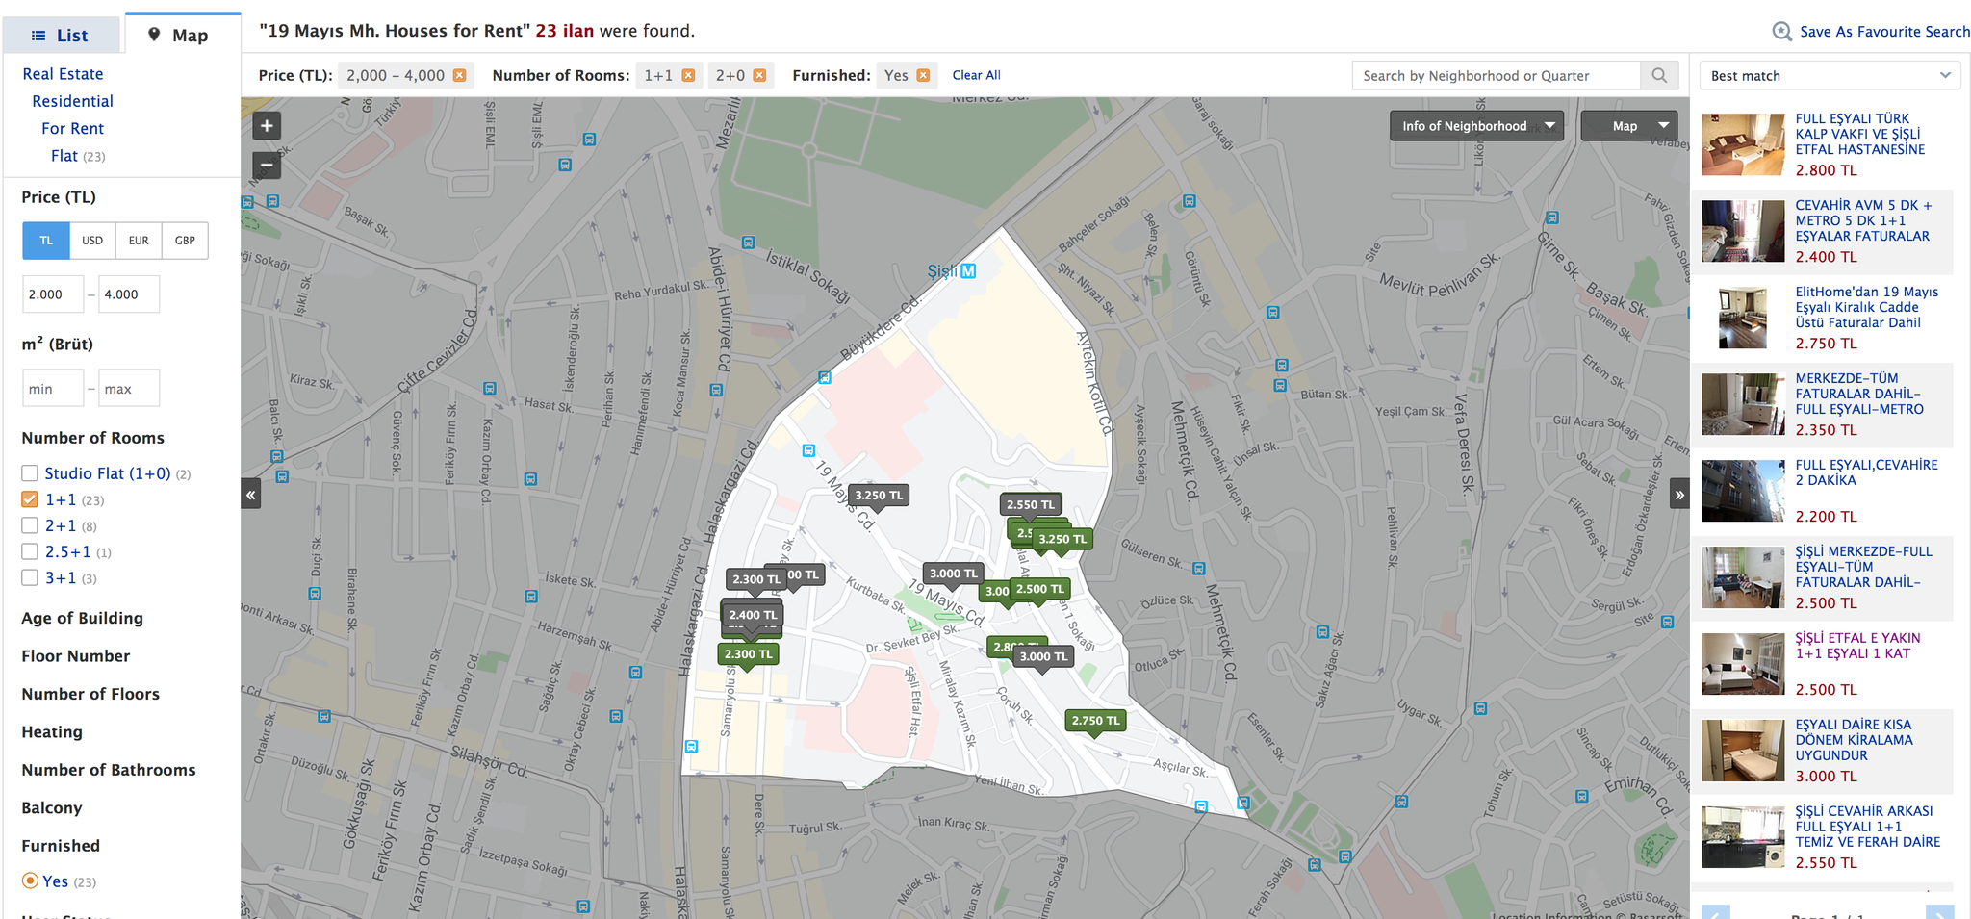Select the Furnished Yes radio button

pyautogui.click(x=30, y=881)
